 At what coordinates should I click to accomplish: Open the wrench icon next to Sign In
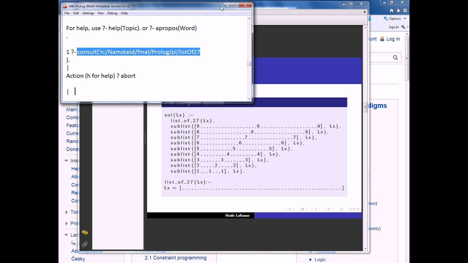click(403, 27)
